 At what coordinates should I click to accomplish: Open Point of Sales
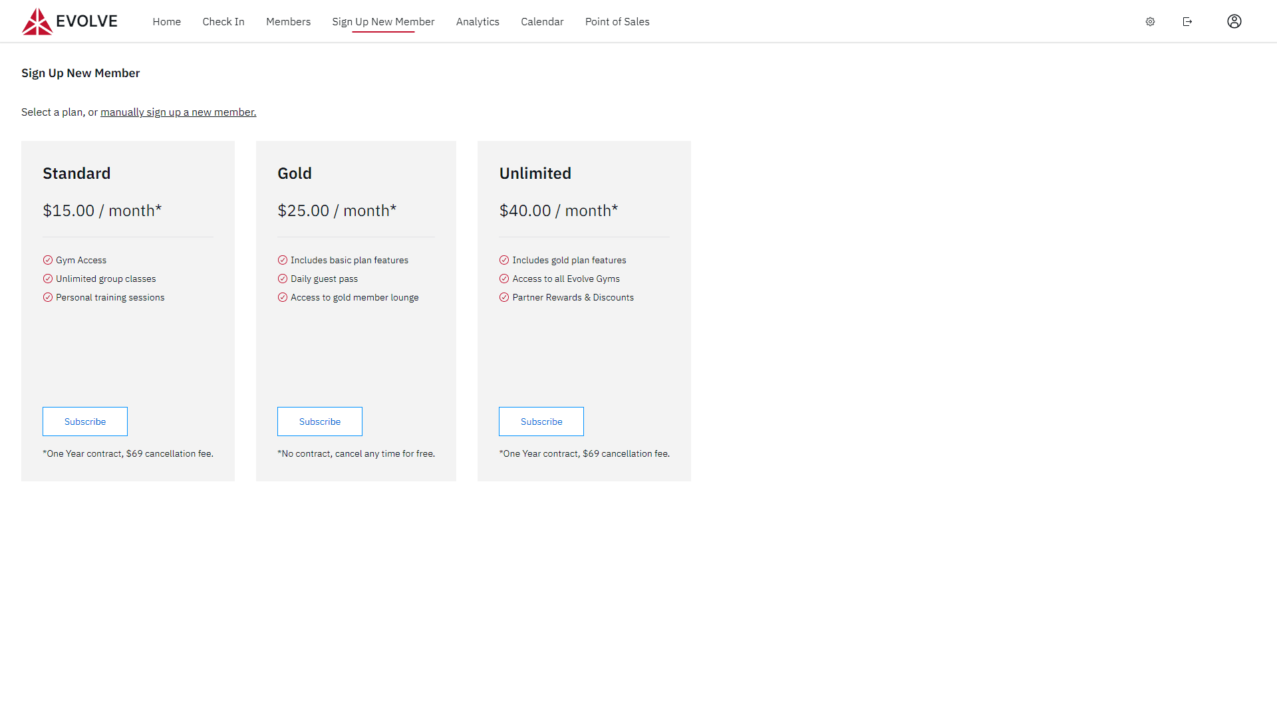[617, 21]
